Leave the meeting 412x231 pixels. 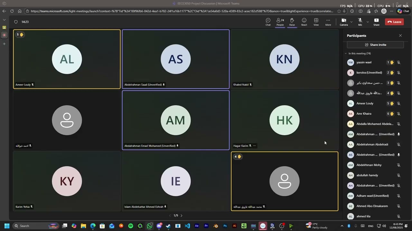pos(394,22)
